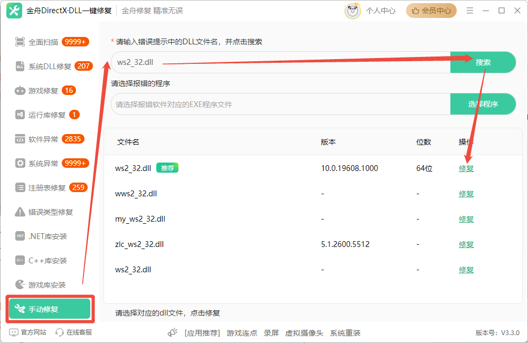This screenshot has height=343, width=528.
Task: Click the 文件名 column header
Action: [x=128, y=142]
